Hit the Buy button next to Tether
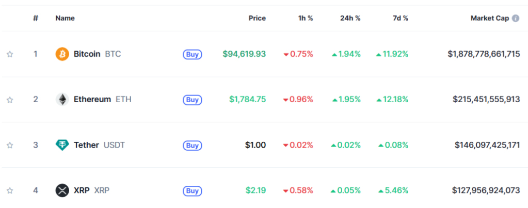The height and width of the screenshot is (208, 528). click(x=192, y=146)
